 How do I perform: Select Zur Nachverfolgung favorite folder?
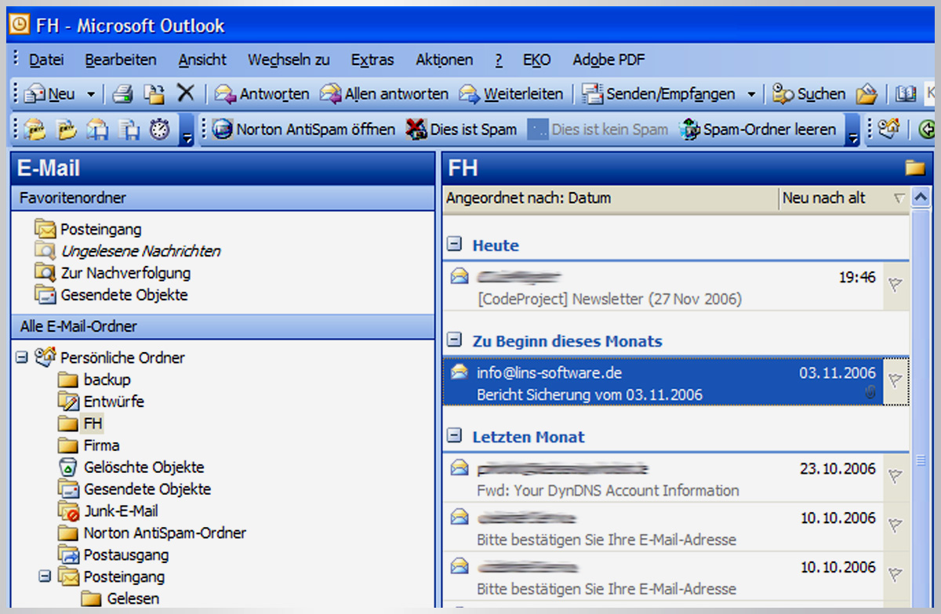[x=125, y=273]
